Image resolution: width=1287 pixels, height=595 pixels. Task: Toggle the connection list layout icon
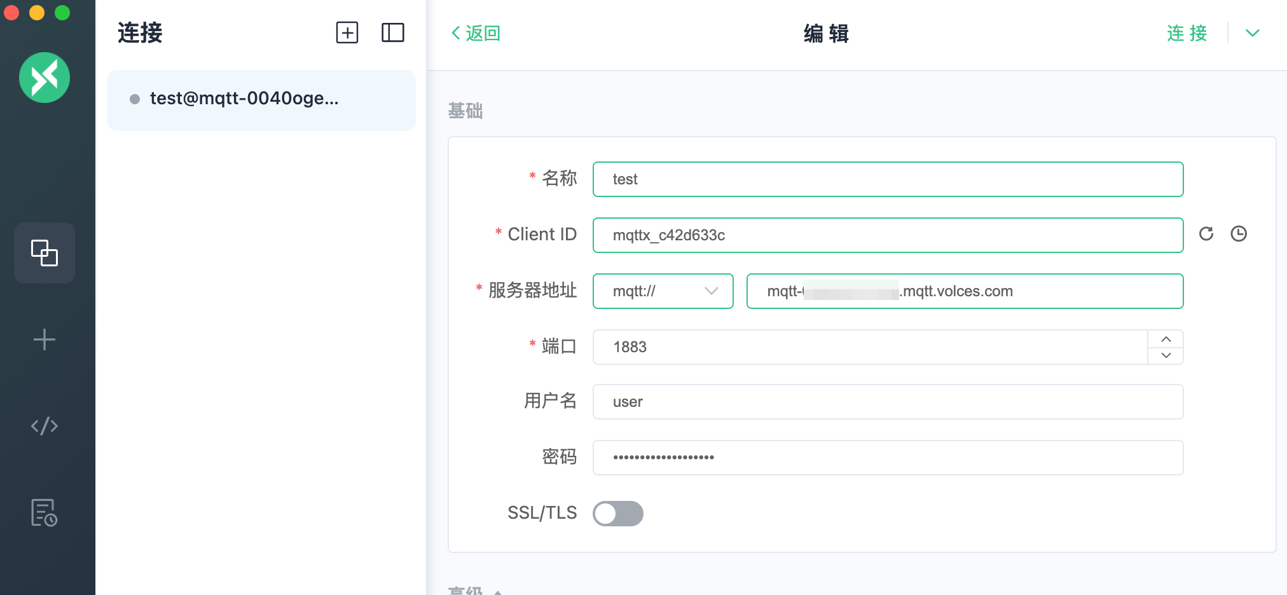(x=393, y=32)
